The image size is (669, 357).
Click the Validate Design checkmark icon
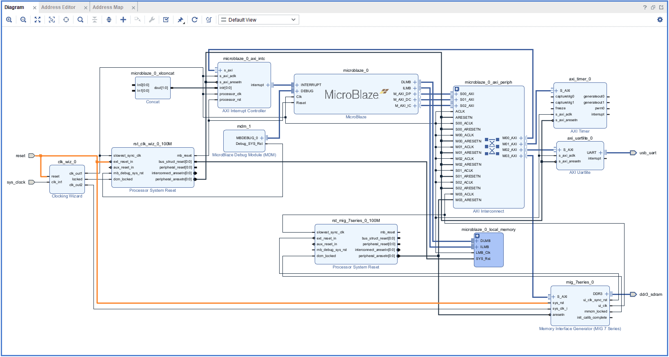[166, 20]
